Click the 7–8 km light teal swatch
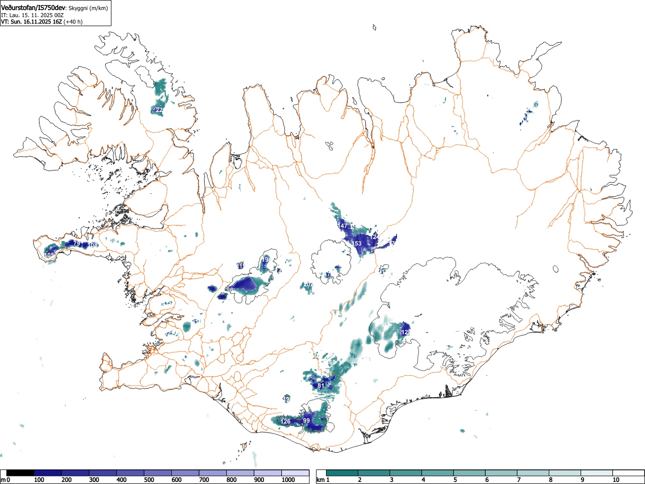The image size is (645, 484). (x=534, y=473)
